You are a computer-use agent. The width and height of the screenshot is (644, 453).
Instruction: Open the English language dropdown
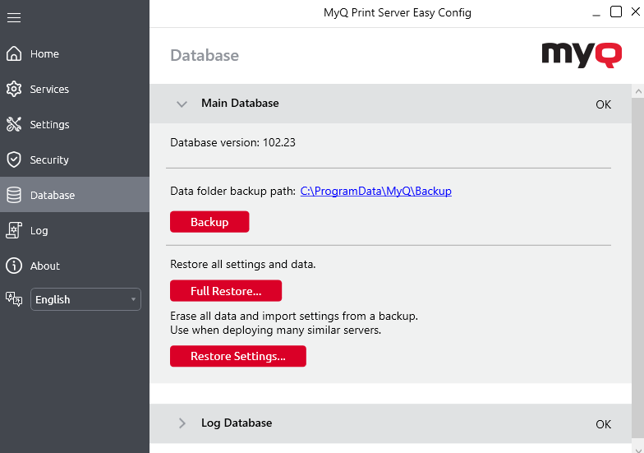click(x=85, y=300)
